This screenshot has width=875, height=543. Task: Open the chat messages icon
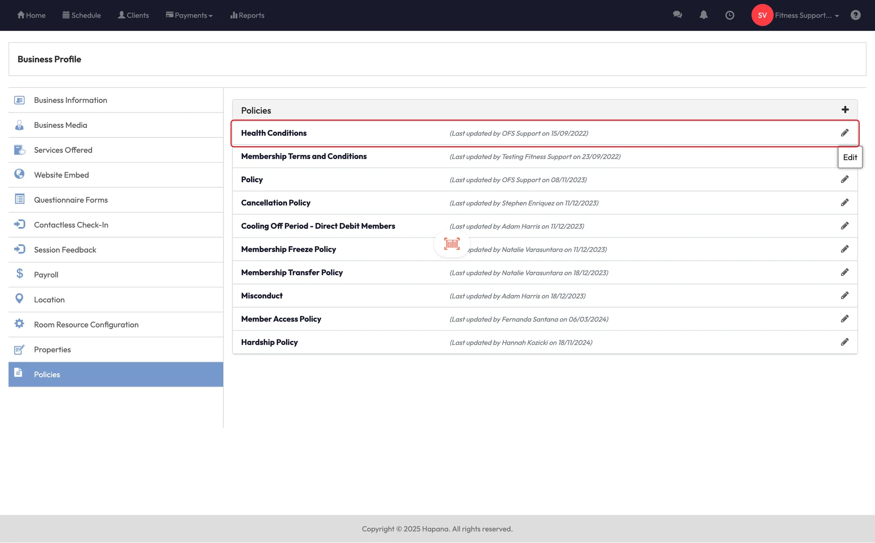[677, 15]
